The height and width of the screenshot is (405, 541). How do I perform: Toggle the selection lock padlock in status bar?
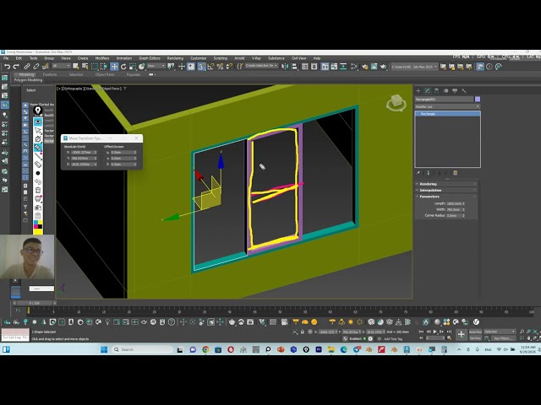point(303,332)
